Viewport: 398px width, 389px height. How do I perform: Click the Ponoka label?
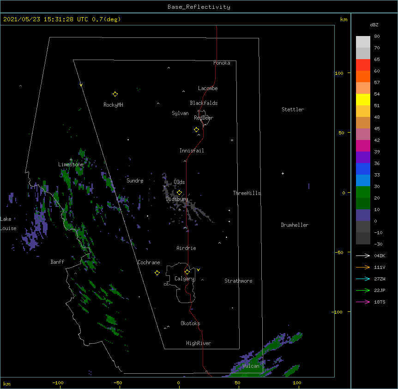pos(222,63)
